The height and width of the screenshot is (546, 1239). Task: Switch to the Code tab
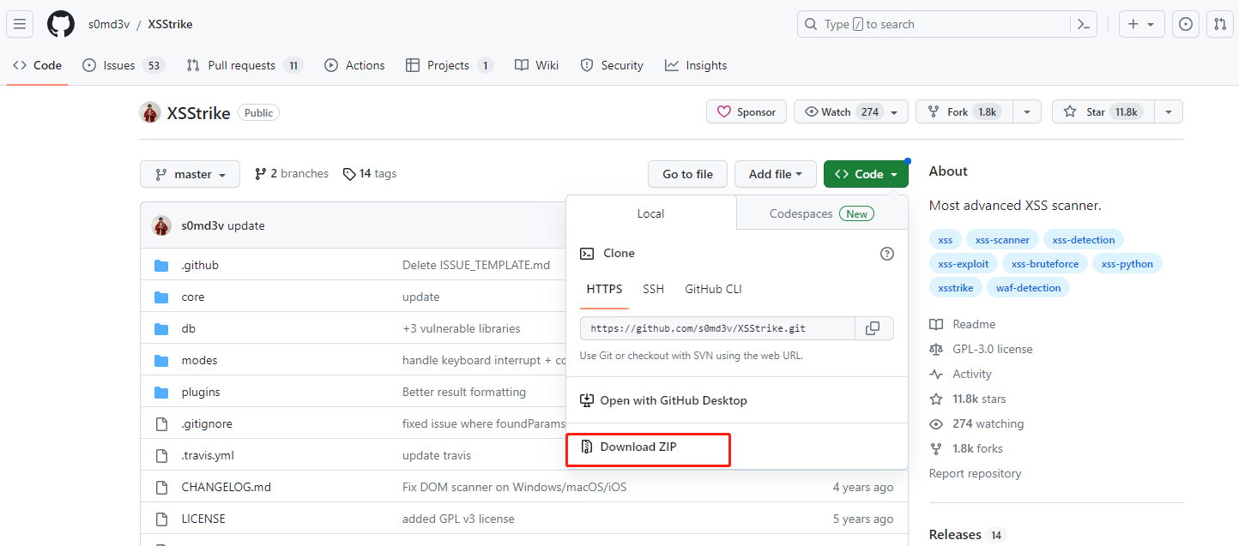pos(38,65)
